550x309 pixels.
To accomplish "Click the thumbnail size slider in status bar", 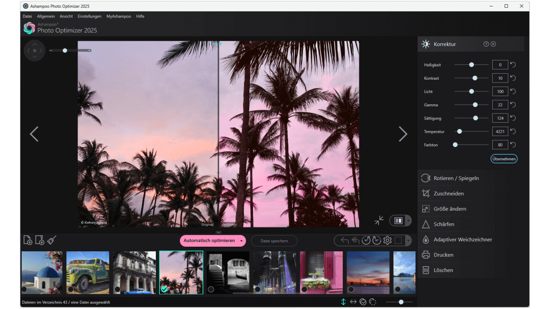I will pos(399,302).
